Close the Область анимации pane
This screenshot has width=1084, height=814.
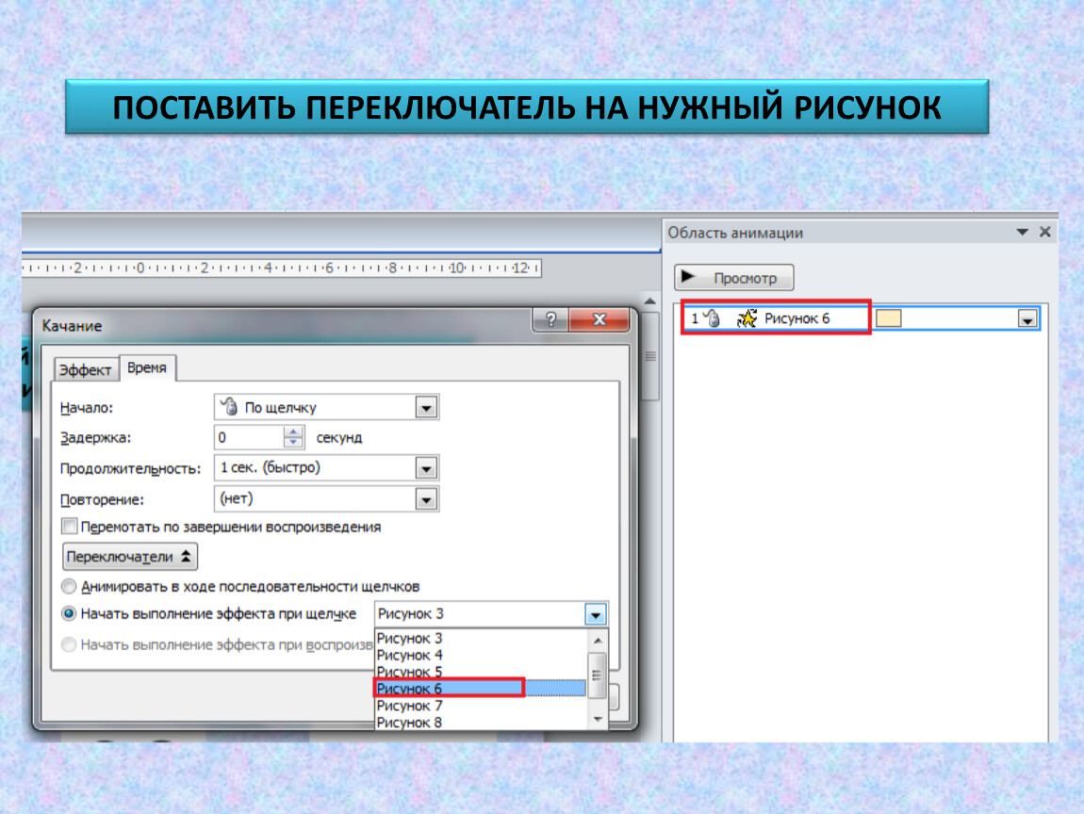(1043, 232)
